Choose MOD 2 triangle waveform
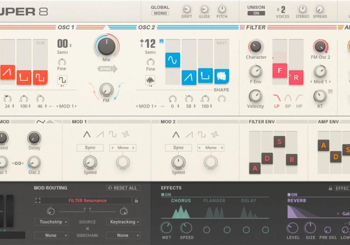The width and height of the screenshot is (350, 245). [x=176, y=135]
